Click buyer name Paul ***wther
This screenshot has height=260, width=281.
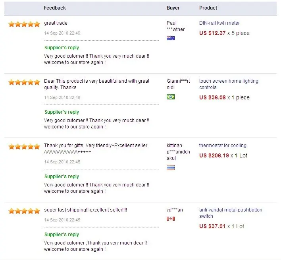pyautogui.click(x=175, y=26)
